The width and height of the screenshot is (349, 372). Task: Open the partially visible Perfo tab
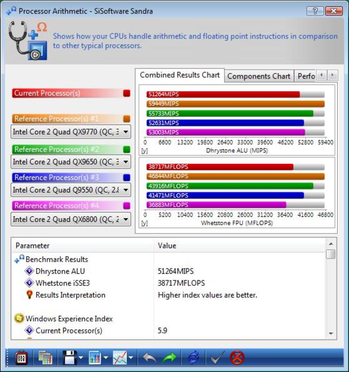click(305, 76)
